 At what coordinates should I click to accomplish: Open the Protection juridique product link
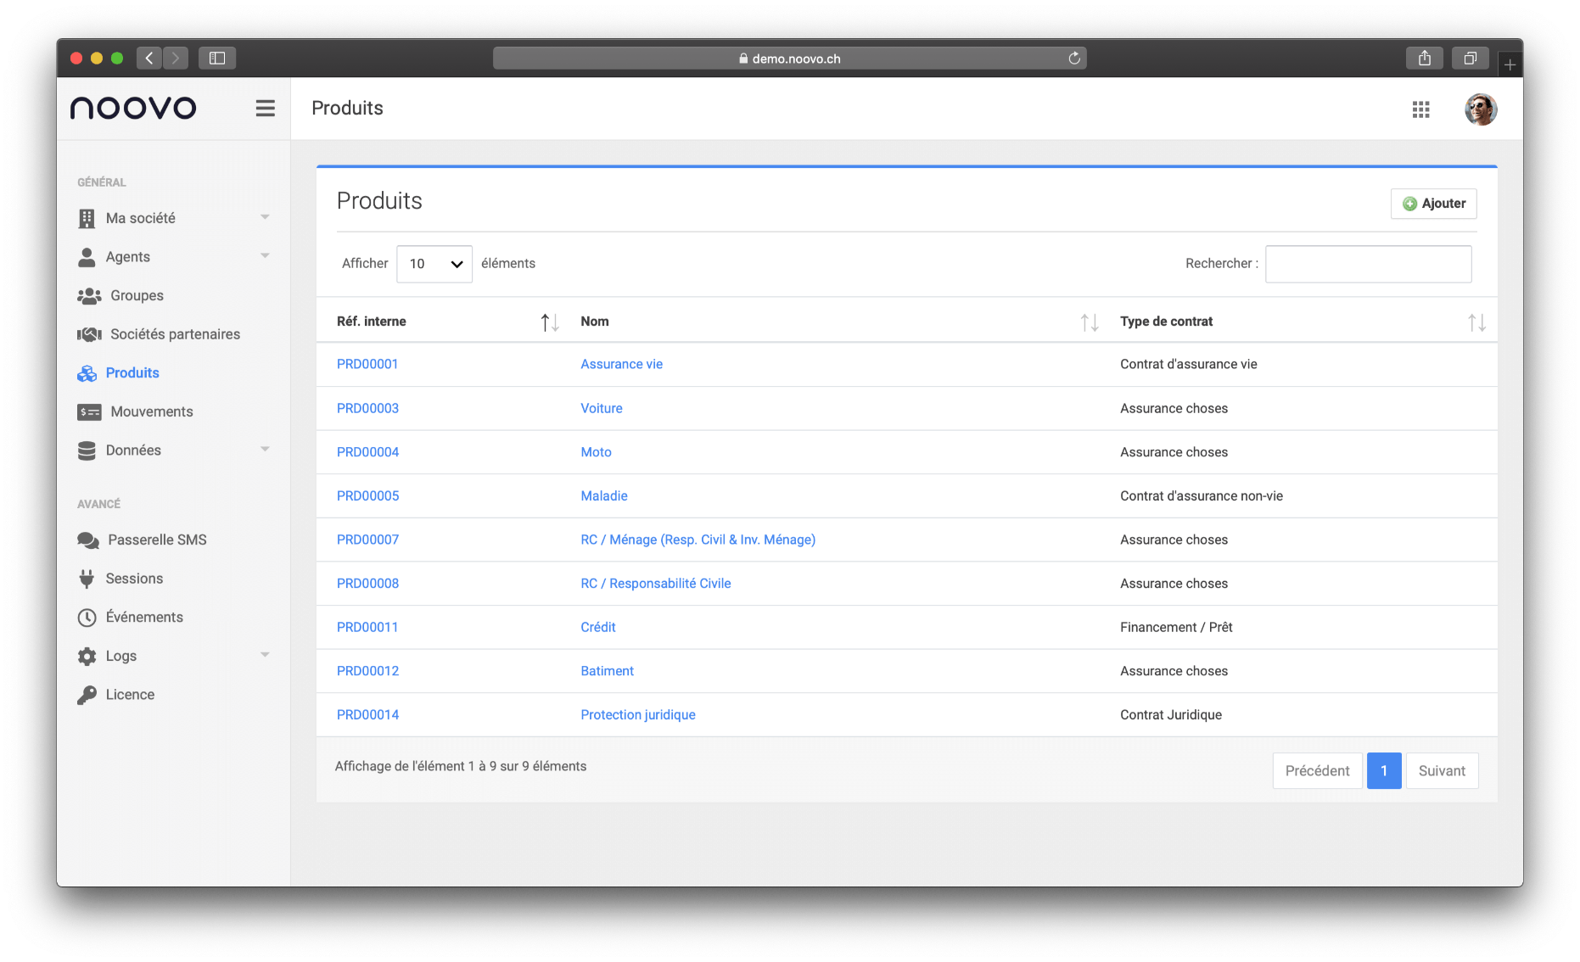click(x=637, y=715)
